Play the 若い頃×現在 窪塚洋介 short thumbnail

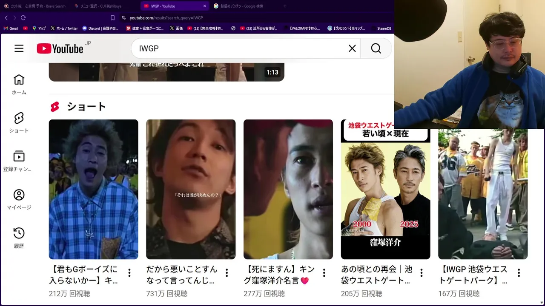point(385,189)
